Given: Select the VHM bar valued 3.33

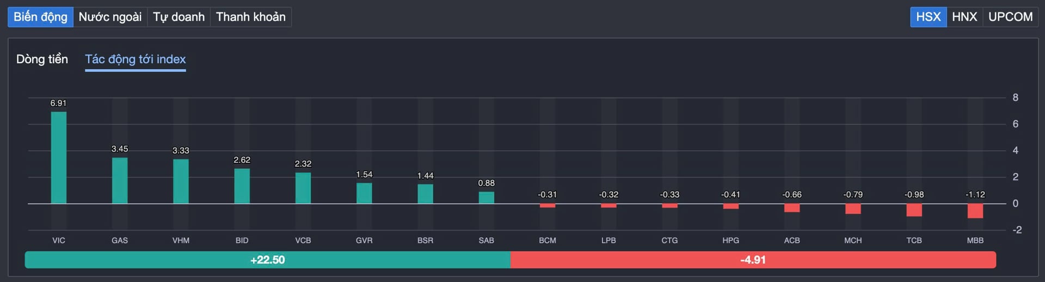Looking at the screenshot, I should tap(181, 181).
